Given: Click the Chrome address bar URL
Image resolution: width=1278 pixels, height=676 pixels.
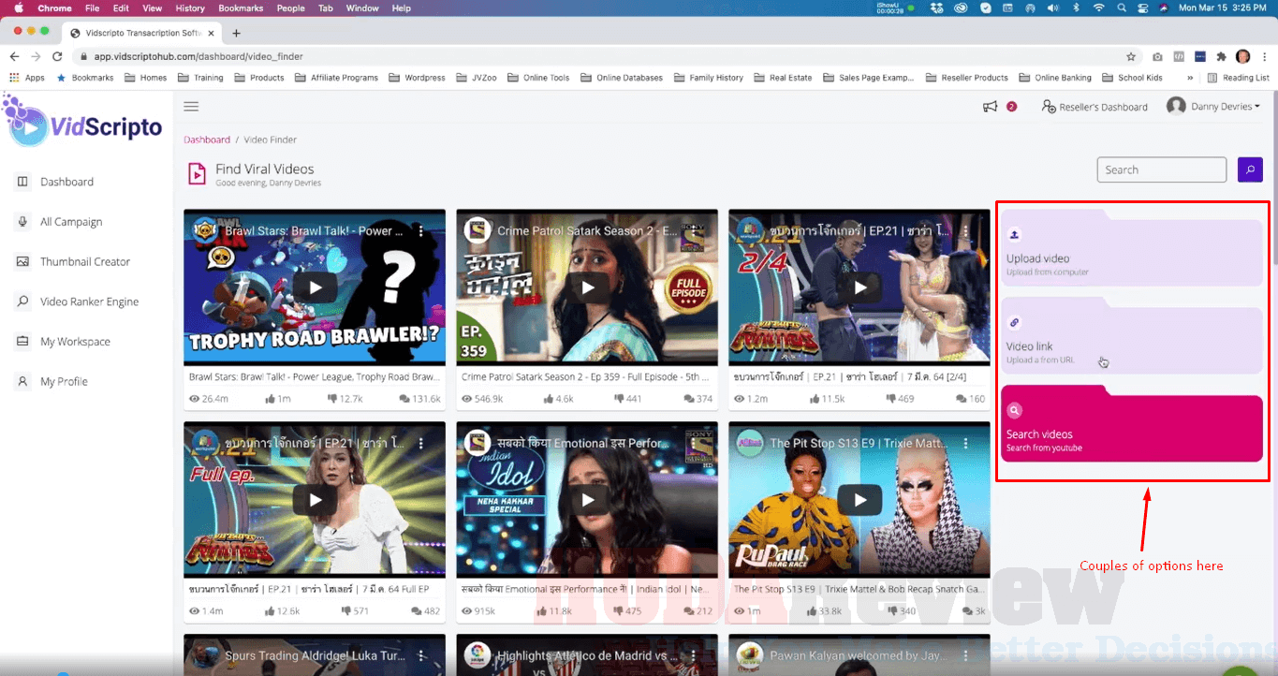Looking at the screenshot, I should pos(198,56).
